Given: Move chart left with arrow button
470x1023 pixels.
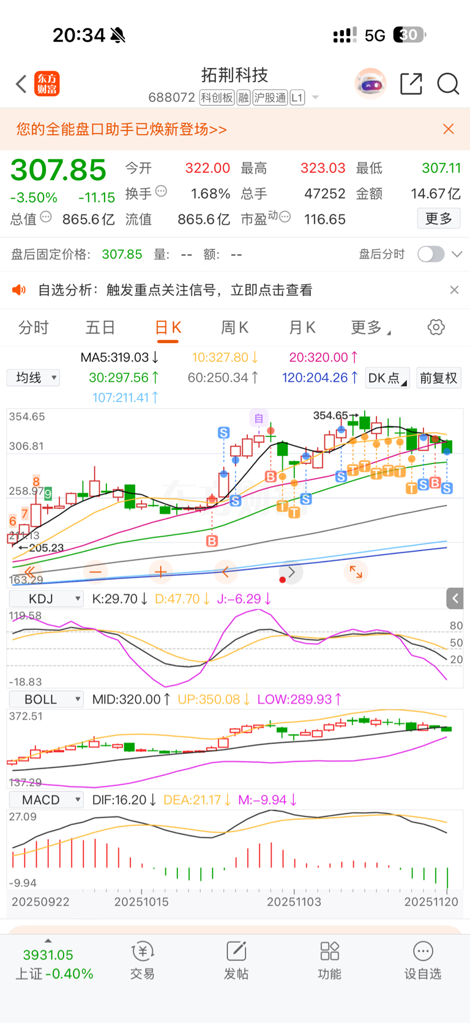Looking at the screenshot, I should coord(226,572).
